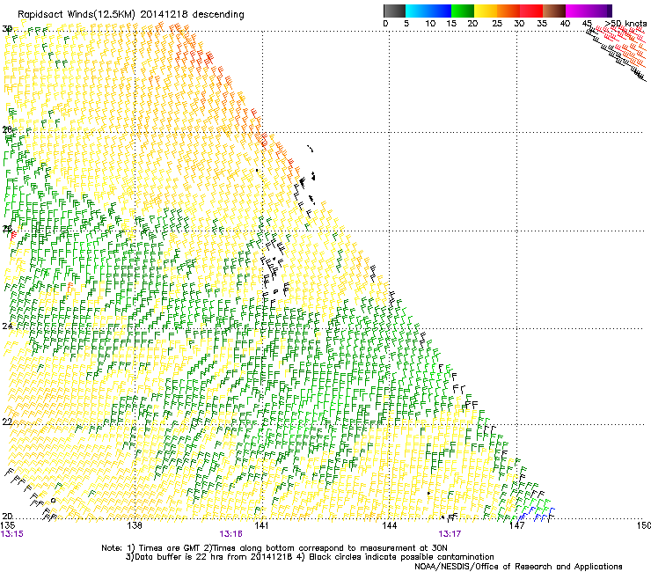Click the 'NOAA/NESDIS/Office of Research and Applications' credit
The width and height of the screenshot is (651, 572).
point(518,567)
